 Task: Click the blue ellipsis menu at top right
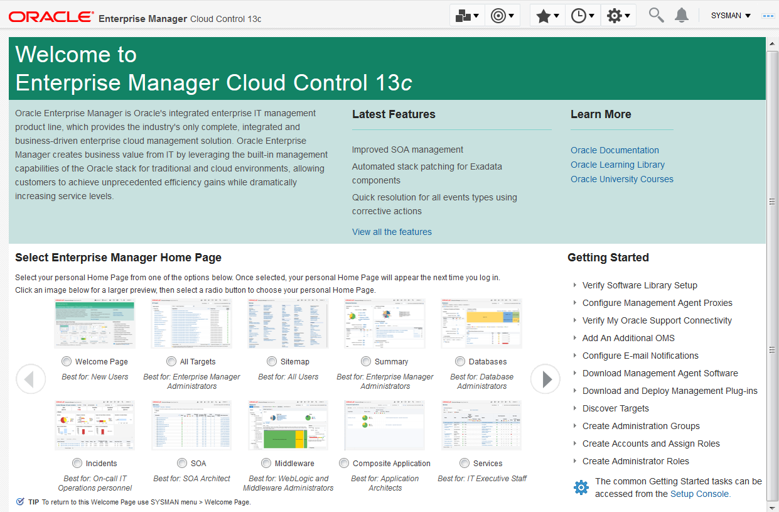click(x=768, y=15)
